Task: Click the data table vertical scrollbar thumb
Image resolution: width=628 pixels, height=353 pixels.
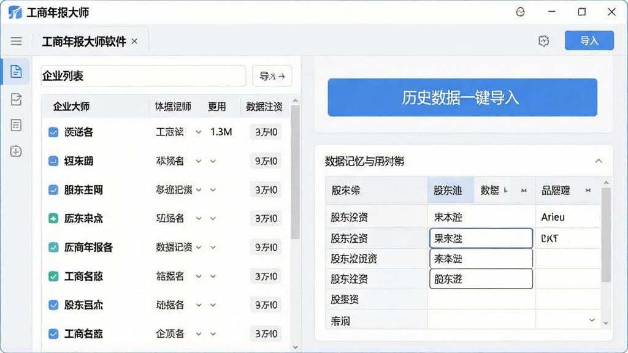Action: click(606, 235)
